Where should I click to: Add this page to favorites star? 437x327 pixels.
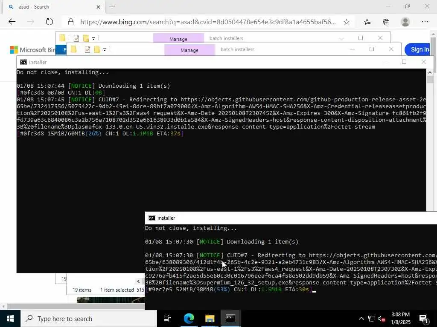click(x=347, y=22)
